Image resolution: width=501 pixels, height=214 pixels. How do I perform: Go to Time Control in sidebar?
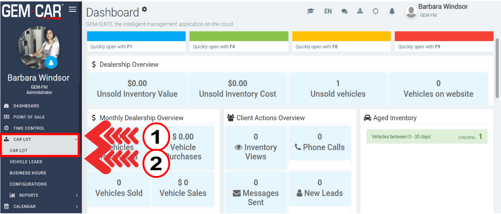(x=29, y=128)
